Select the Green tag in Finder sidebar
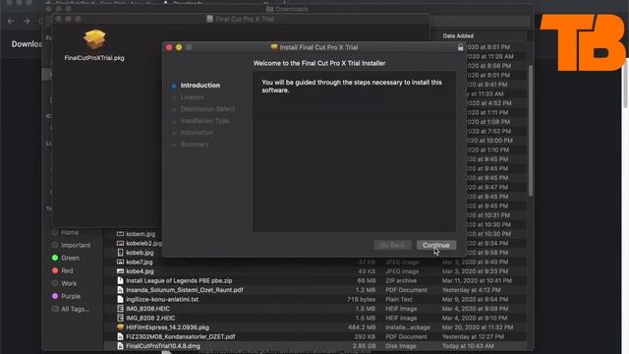 click(x=66, y=258)
